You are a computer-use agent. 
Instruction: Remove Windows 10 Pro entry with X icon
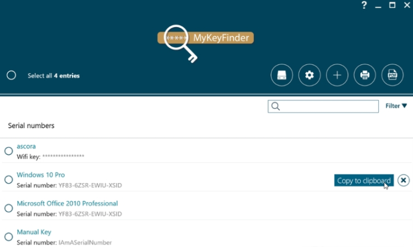[403, 180]
